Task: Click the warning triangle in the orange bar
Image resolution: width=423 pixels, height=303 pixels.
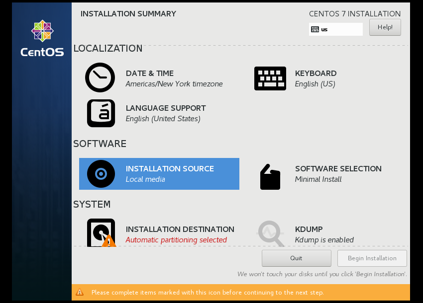Action: [80, 292]
